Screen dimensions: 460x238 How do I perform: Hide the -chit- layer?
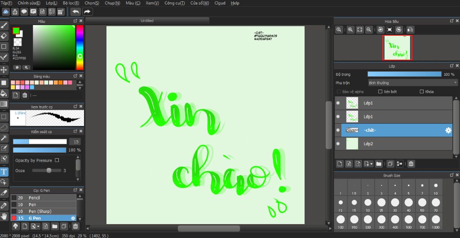[x=338, y=130]
